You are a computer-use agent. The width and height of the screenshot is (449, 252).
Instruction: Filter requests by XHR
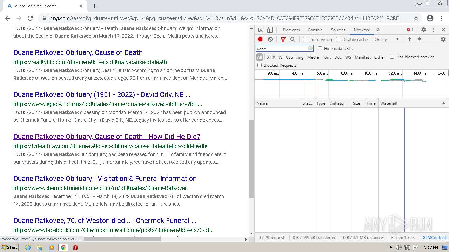tap(271, 57)
